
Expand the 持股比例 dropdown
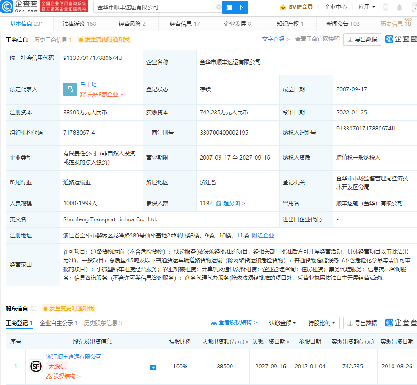(x=320, y=323)
